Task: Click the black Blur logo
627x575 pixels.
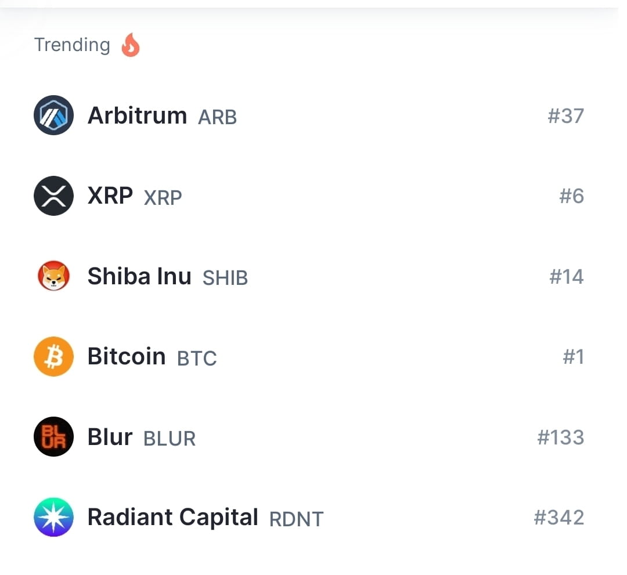Action: coord(53,437)
